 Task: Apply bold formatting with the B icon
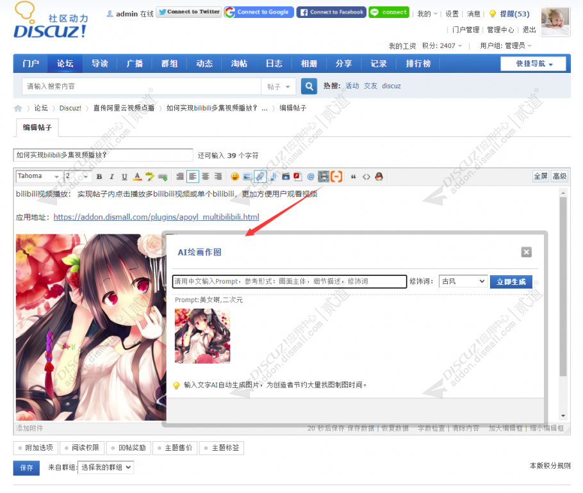[99, 176]
